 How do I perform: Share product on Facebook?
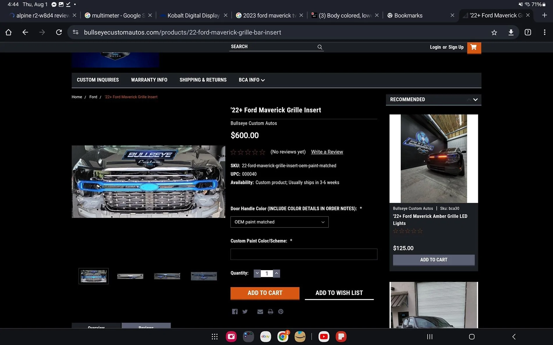click(235, 312)
